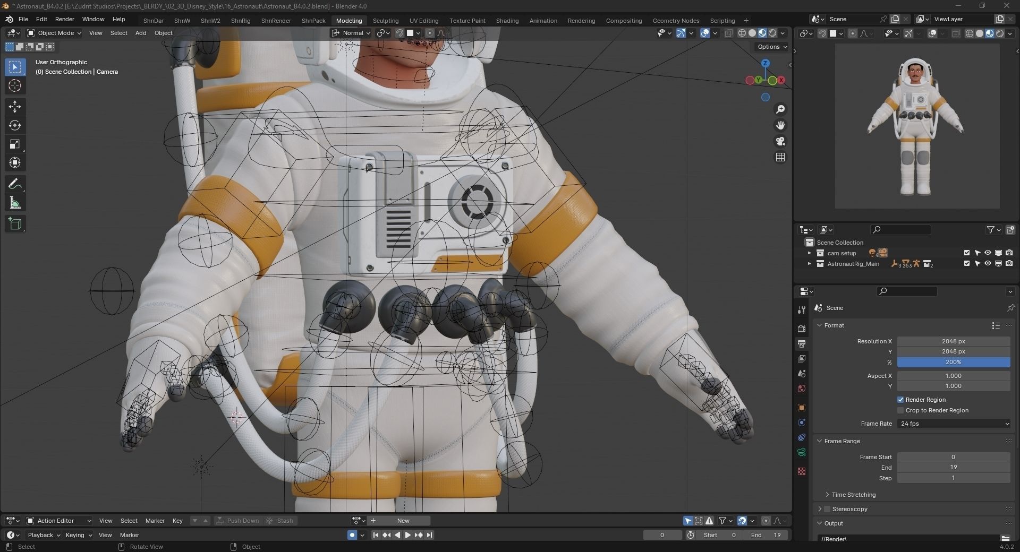
Task: Click the Stash button
Action: click(280, 521)
